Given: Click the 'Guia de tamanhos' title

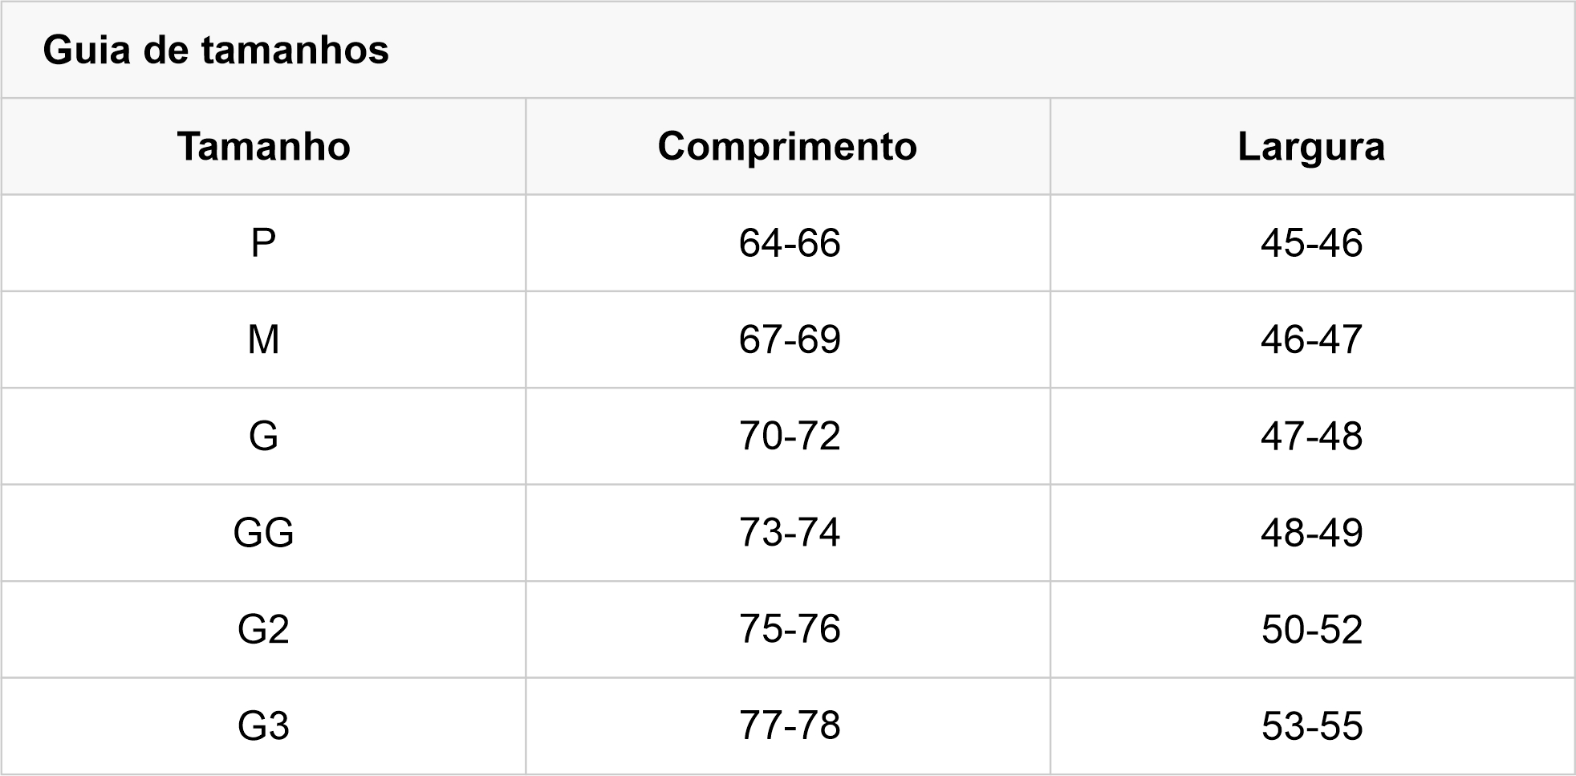Looking at the screenshot, I should (216, 50).
